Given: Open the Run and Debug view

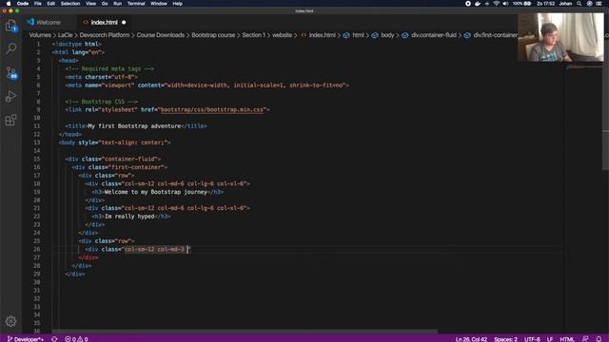Looking at the screenshot, I should tap(10, 96).
